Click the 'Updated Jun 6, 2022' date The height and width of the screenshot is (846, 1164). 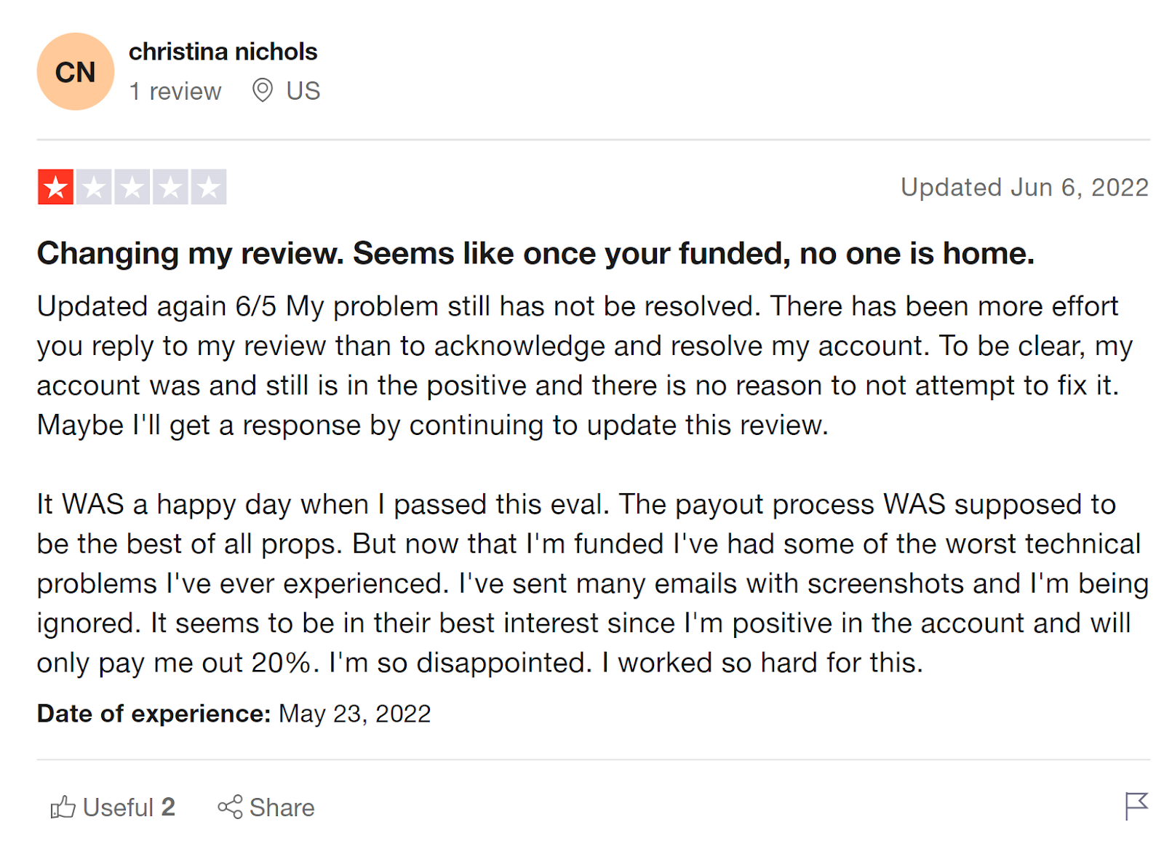1024,188
